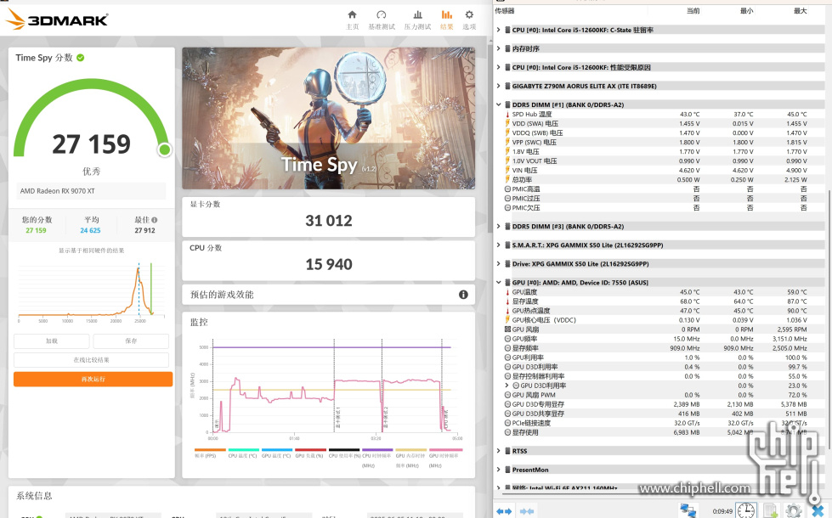Select the PCIe链接速度 row
This screenshot has width=832, height=518.
[659, 423]
